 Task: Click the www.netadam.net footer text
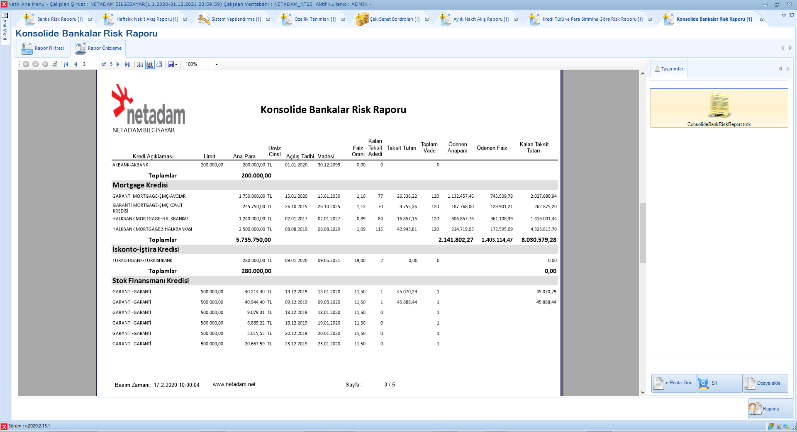click(234, 384)
